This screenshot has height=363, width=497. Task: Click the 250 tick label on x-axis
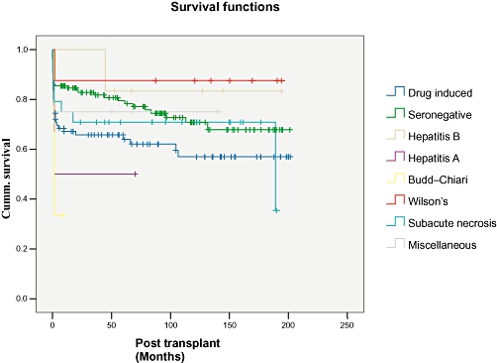point(348,325)
